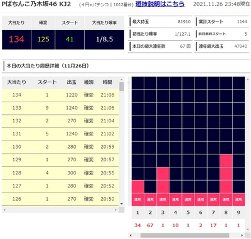This screenshot has height=239, width=251.
Task: Select history row 130 at 20:59
Action: click(60, 147)
